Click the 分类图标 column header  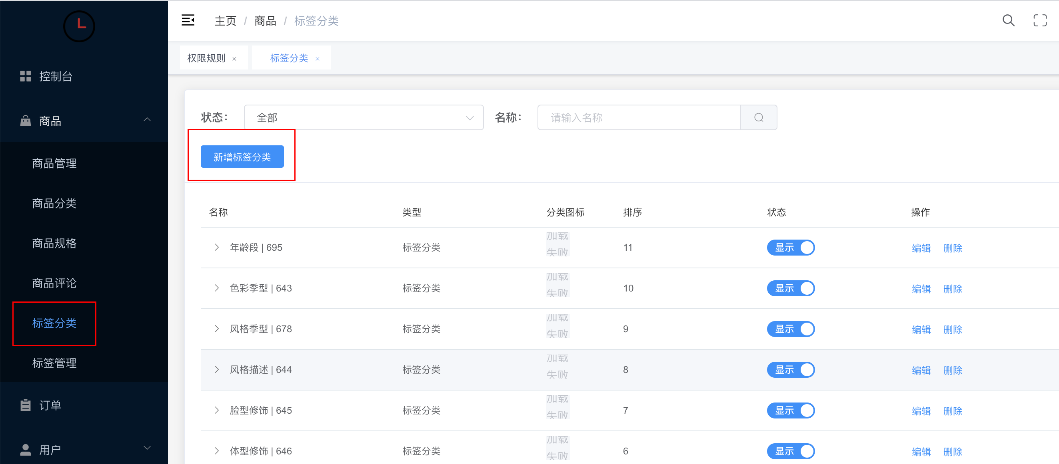coord(565,212)
